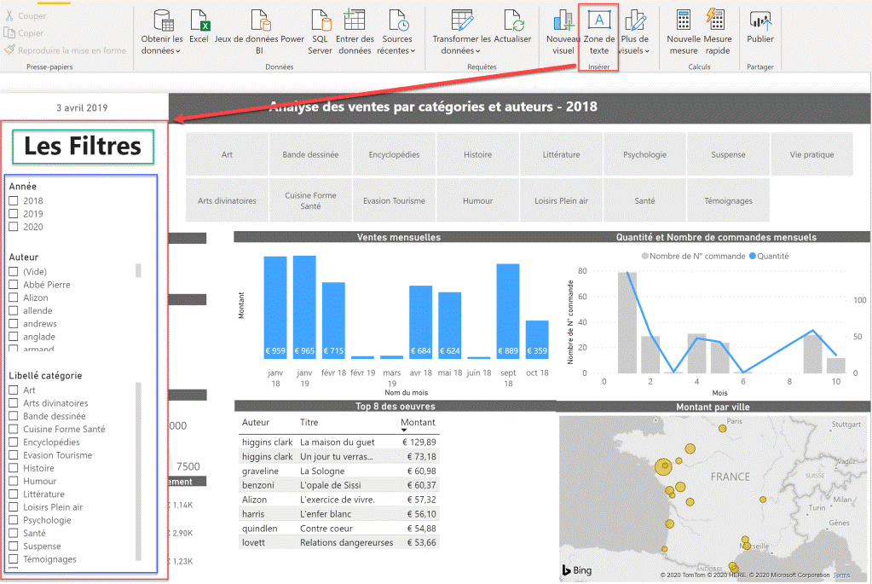The width and height of the screenshot is (872, 584).
Task: Sort by the Montant column arrow
Action: coord(404,430)
